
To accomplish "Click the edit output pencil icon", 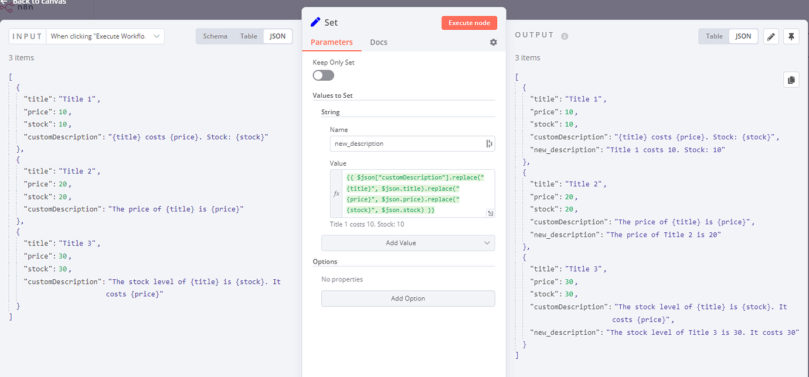I will pos(770,36).
